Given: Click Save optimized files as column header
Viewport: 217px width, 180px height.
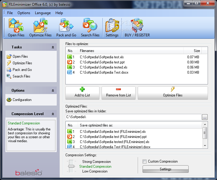Looking at the screenshot, I should (x=140, y=125).
